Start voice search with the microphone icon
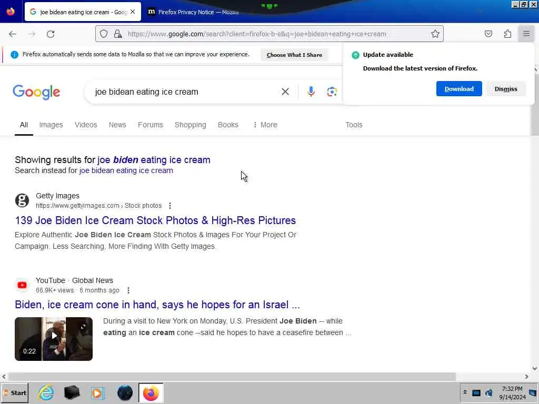This screenshot has width=539, height=404. (x=311, y=92)
